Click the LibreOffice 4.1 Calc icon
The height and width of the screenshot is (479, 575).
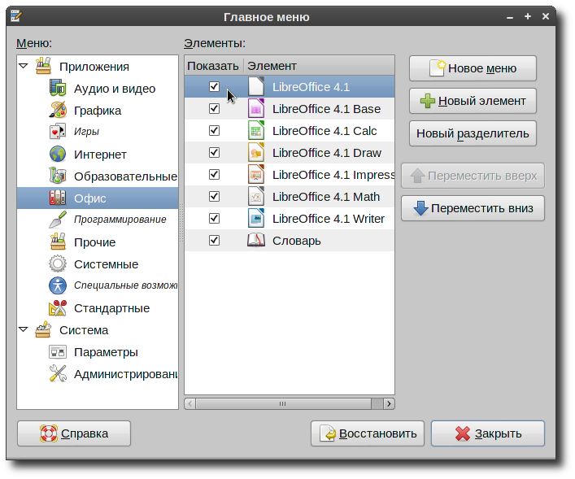pos(256,131)
